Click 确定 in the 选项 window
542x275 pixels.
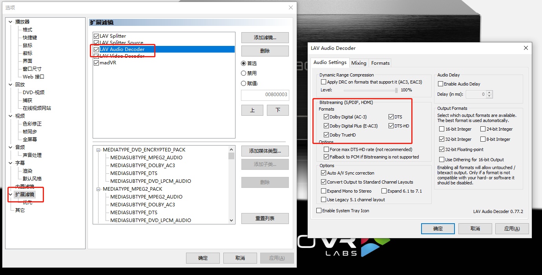pyautogui.click(x=203, y=258)
